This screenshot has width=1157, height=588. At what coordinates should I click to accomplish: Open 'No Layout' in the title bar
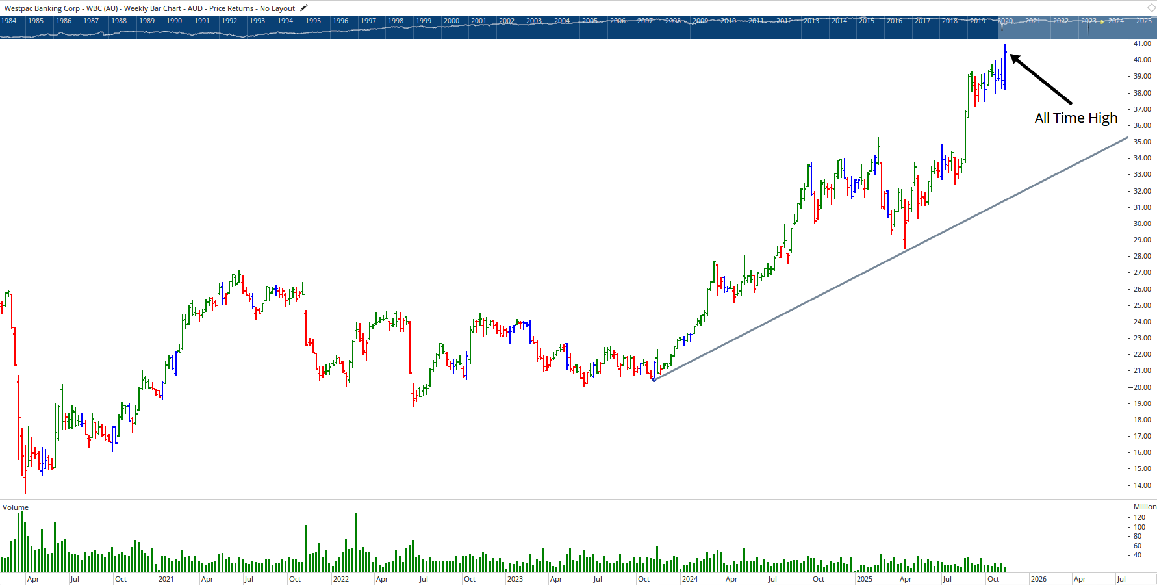[x=276, y=8]
